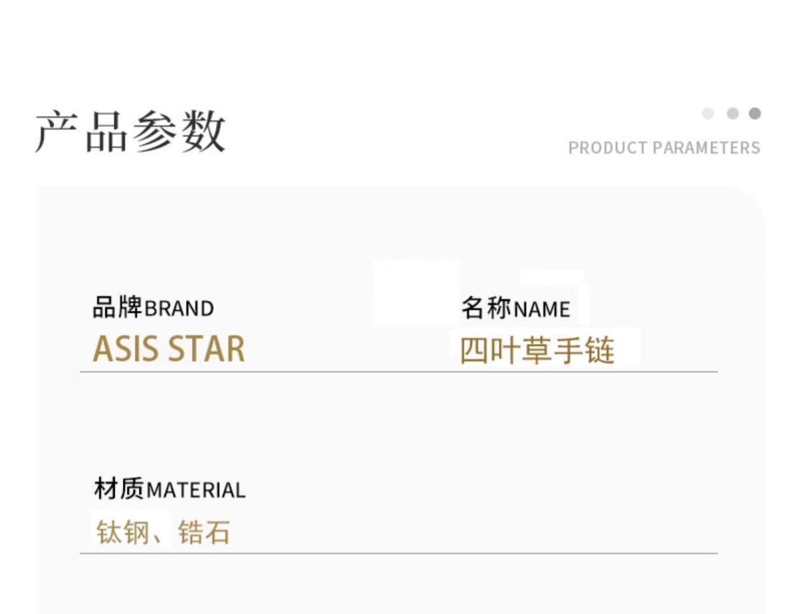Click the darkest pagination dot
793x614 pixels.
coord(755,113)
